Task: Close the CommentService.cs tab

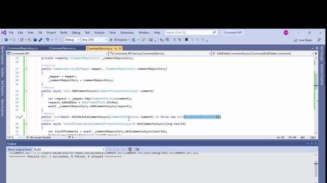Action: [x=120, y=49]
